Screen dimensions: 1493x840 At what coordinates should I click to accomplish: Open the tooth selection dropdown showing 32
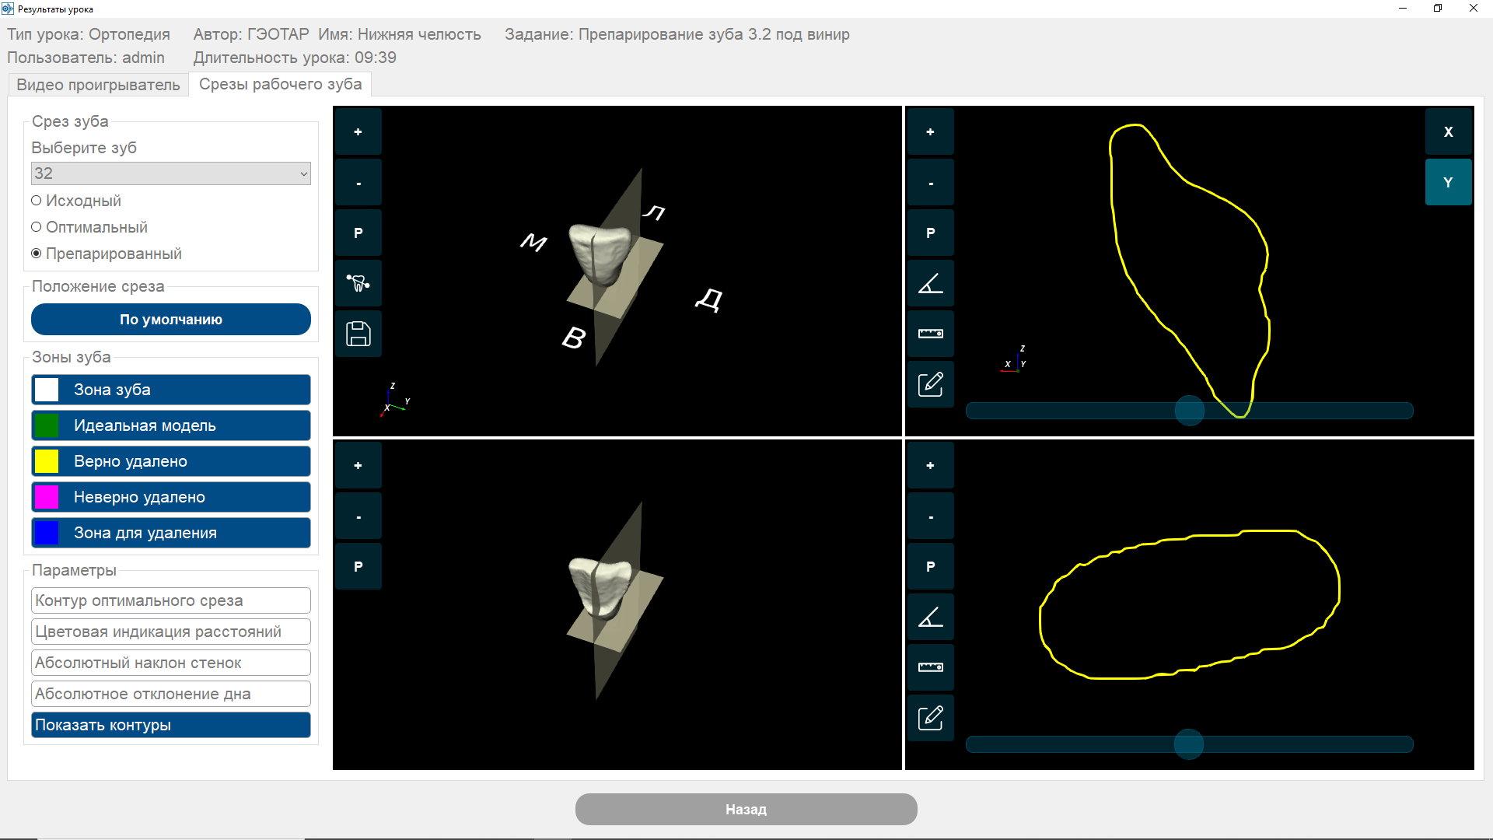pyautogui.click(x=171, y=173)
